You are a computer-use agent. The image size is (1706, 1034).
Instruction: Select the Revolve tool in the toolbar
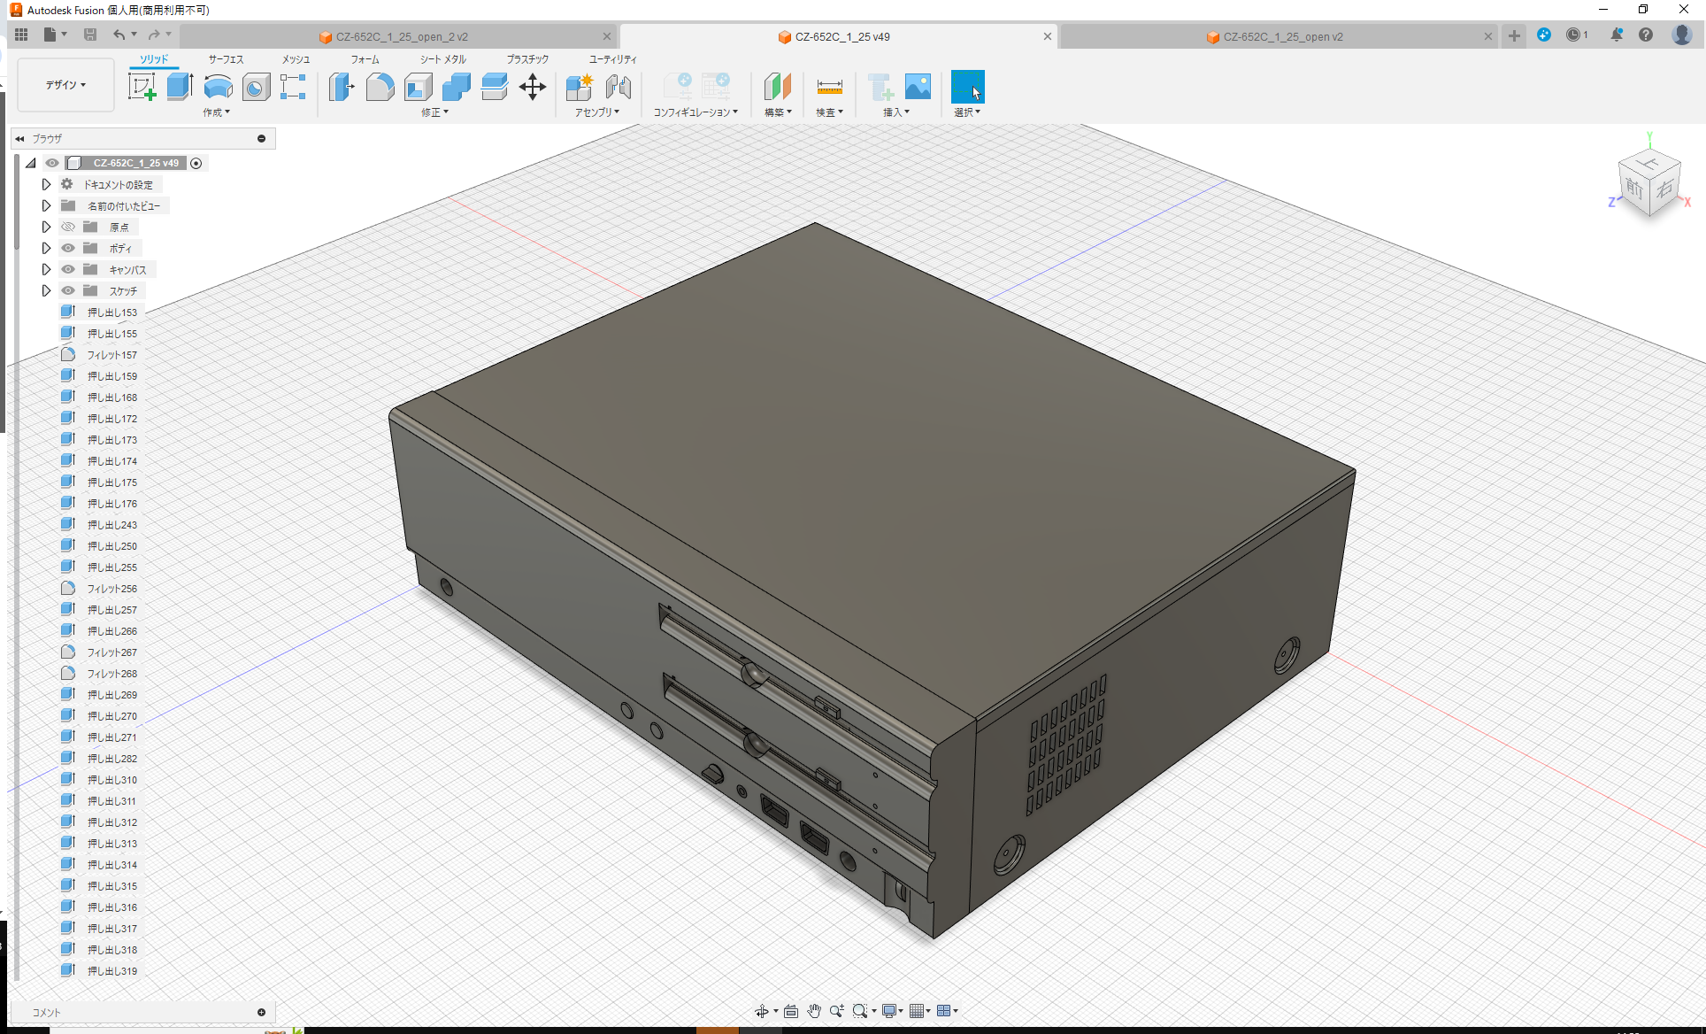(218, 87)
